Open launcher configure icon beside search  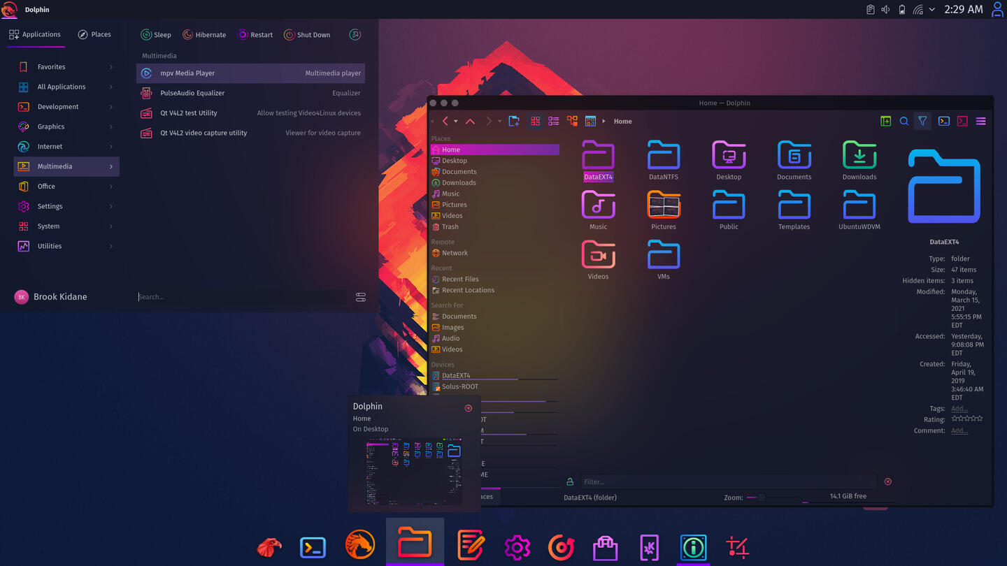pos(361,297)
